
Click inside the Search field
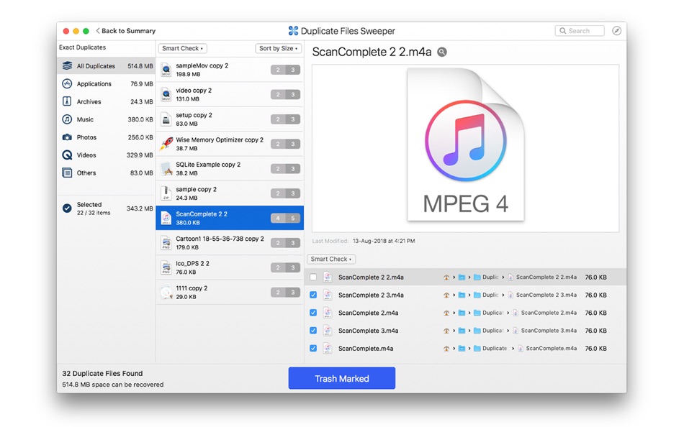tap(580, 30)
